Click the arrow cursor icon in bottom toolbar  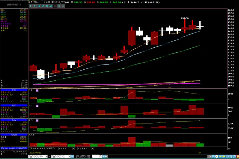coord(213,156)
